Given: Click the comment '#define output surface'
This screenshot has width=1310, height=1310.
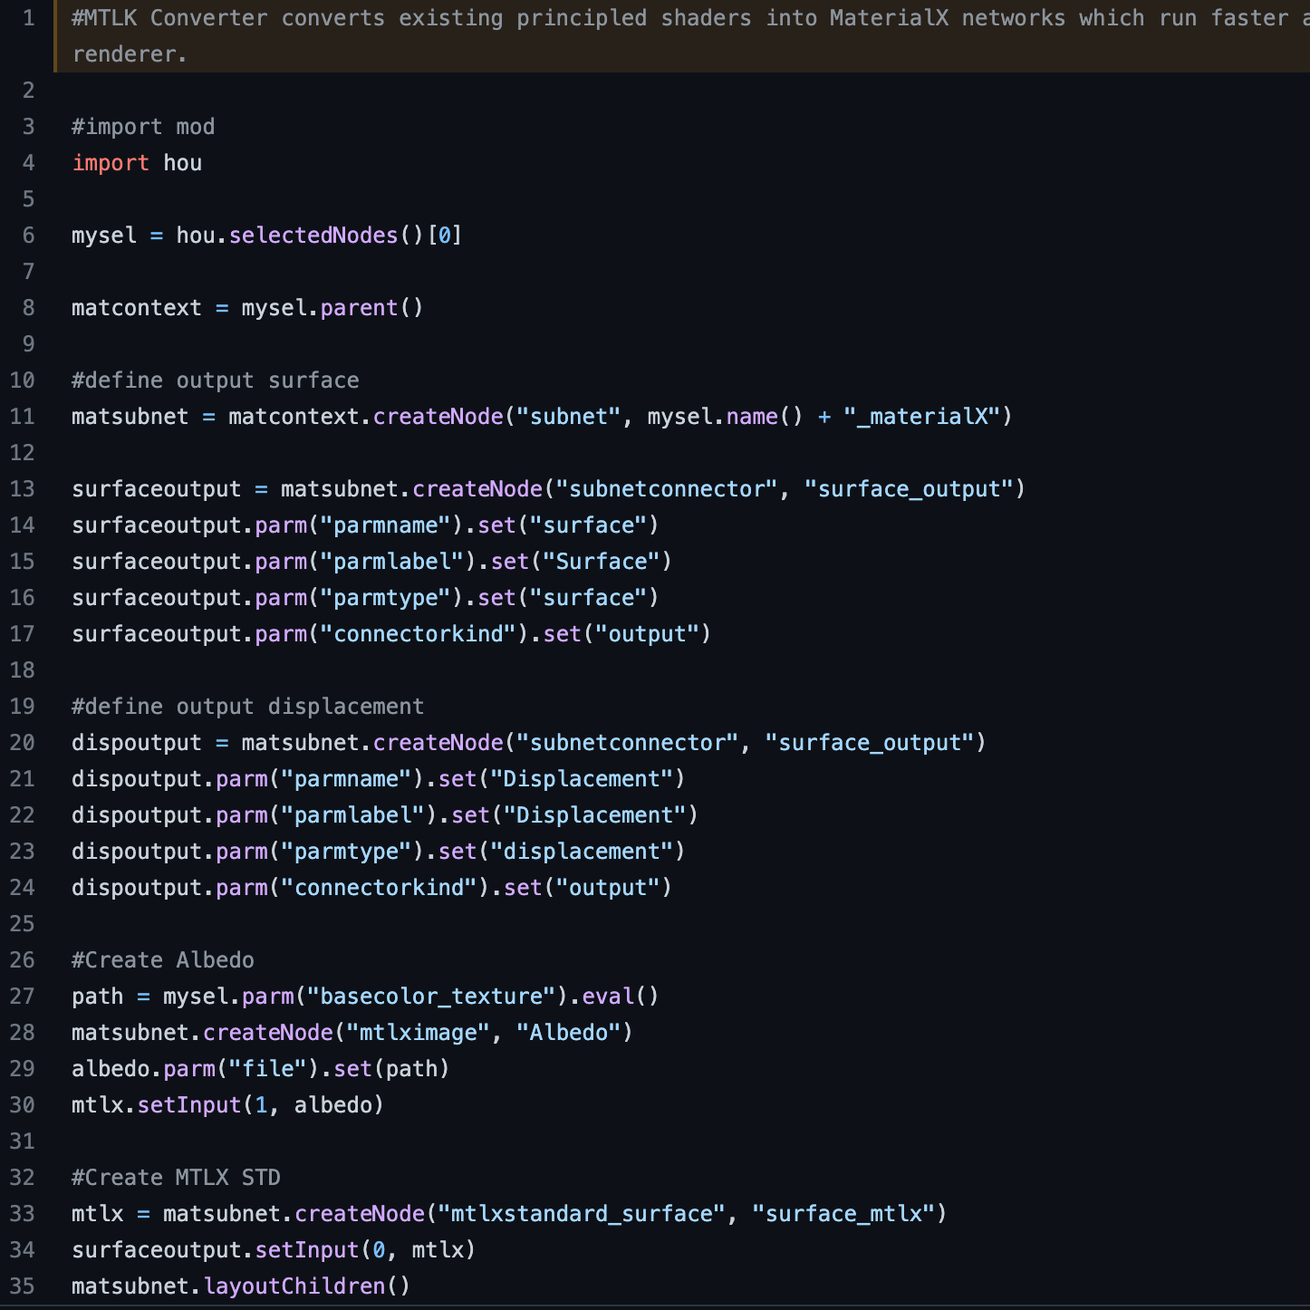Looking at the screenshot, I should point(216,380).
